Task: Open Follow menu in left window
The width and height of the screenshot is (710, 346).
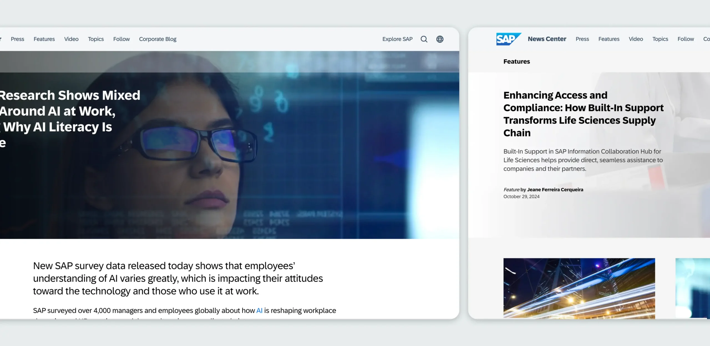Action: point(121,39)
